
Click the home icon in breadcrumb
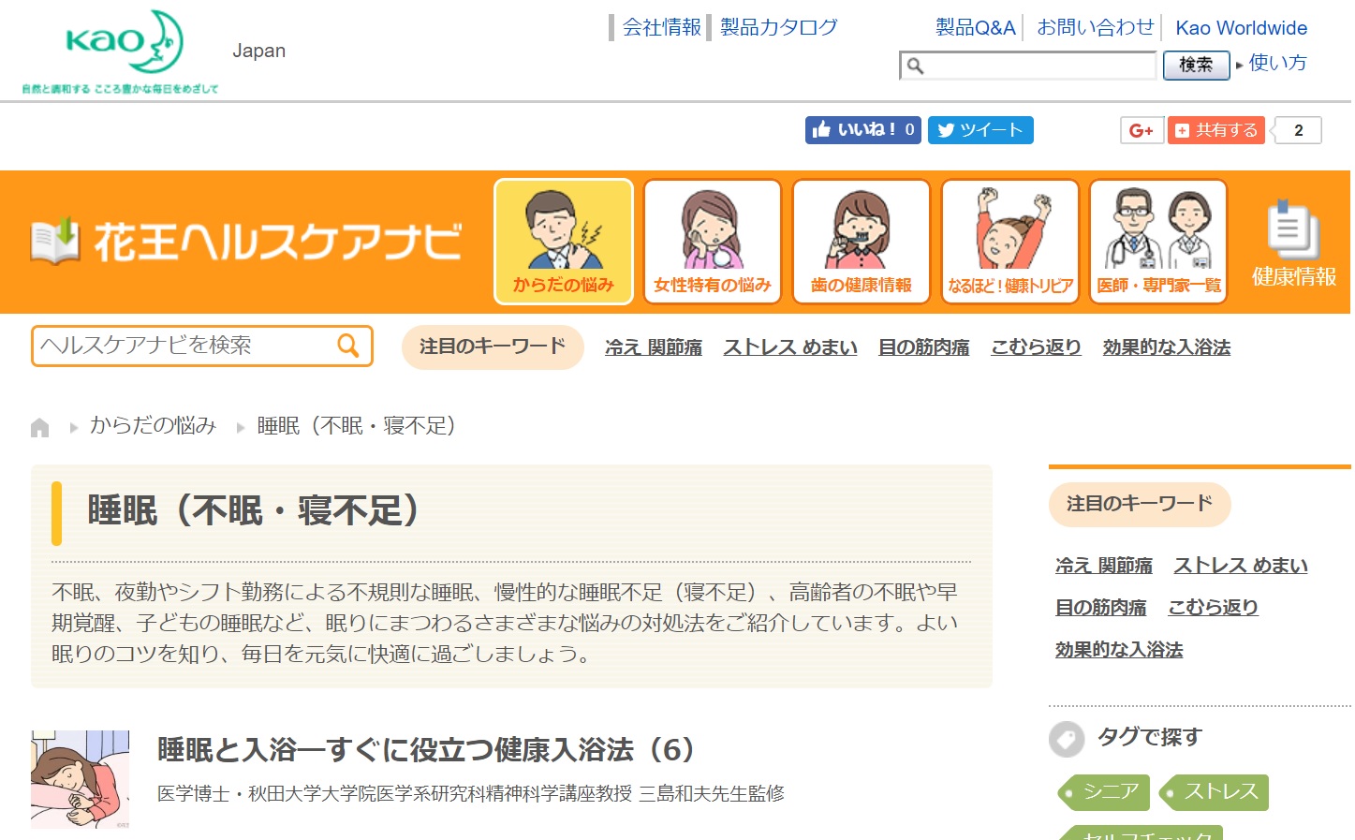[x=39, y=428]
